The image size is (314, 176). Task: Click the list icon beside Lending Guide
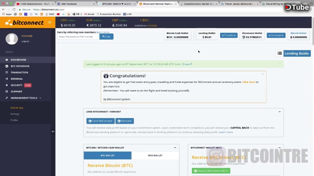(280, 53)
